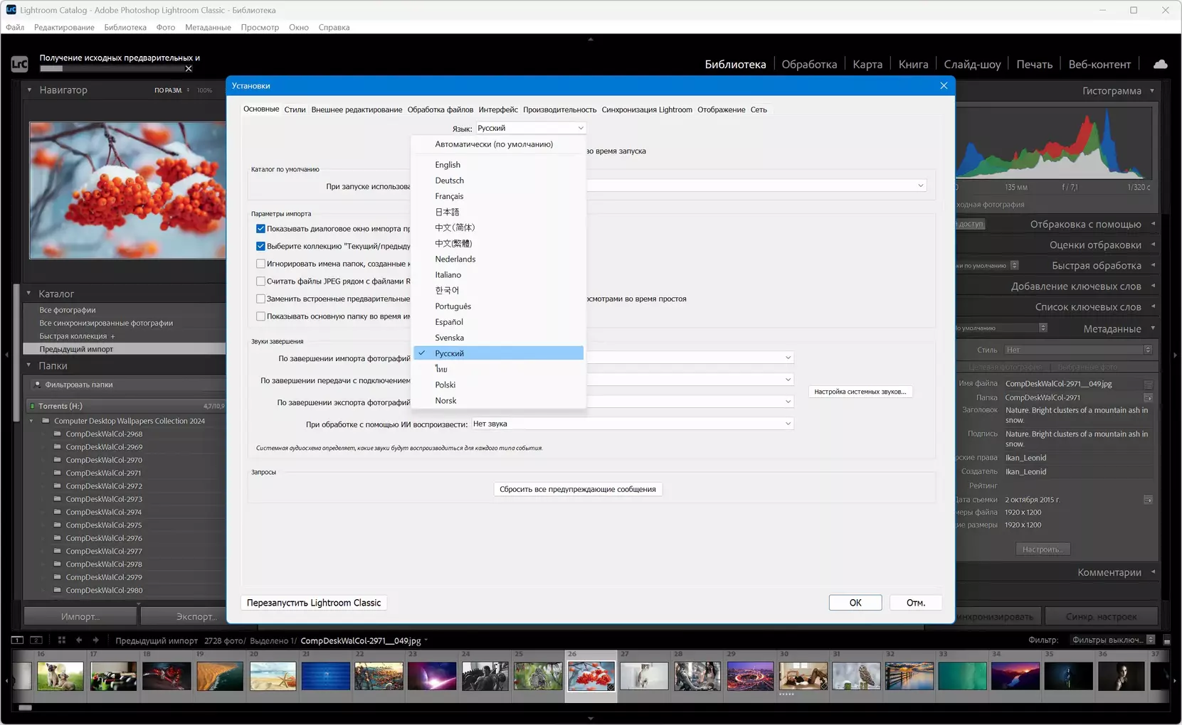Viewport: 1182px width, 725px height.
Task: Switch to the Interface preferences tab
Action: [498, 109]
